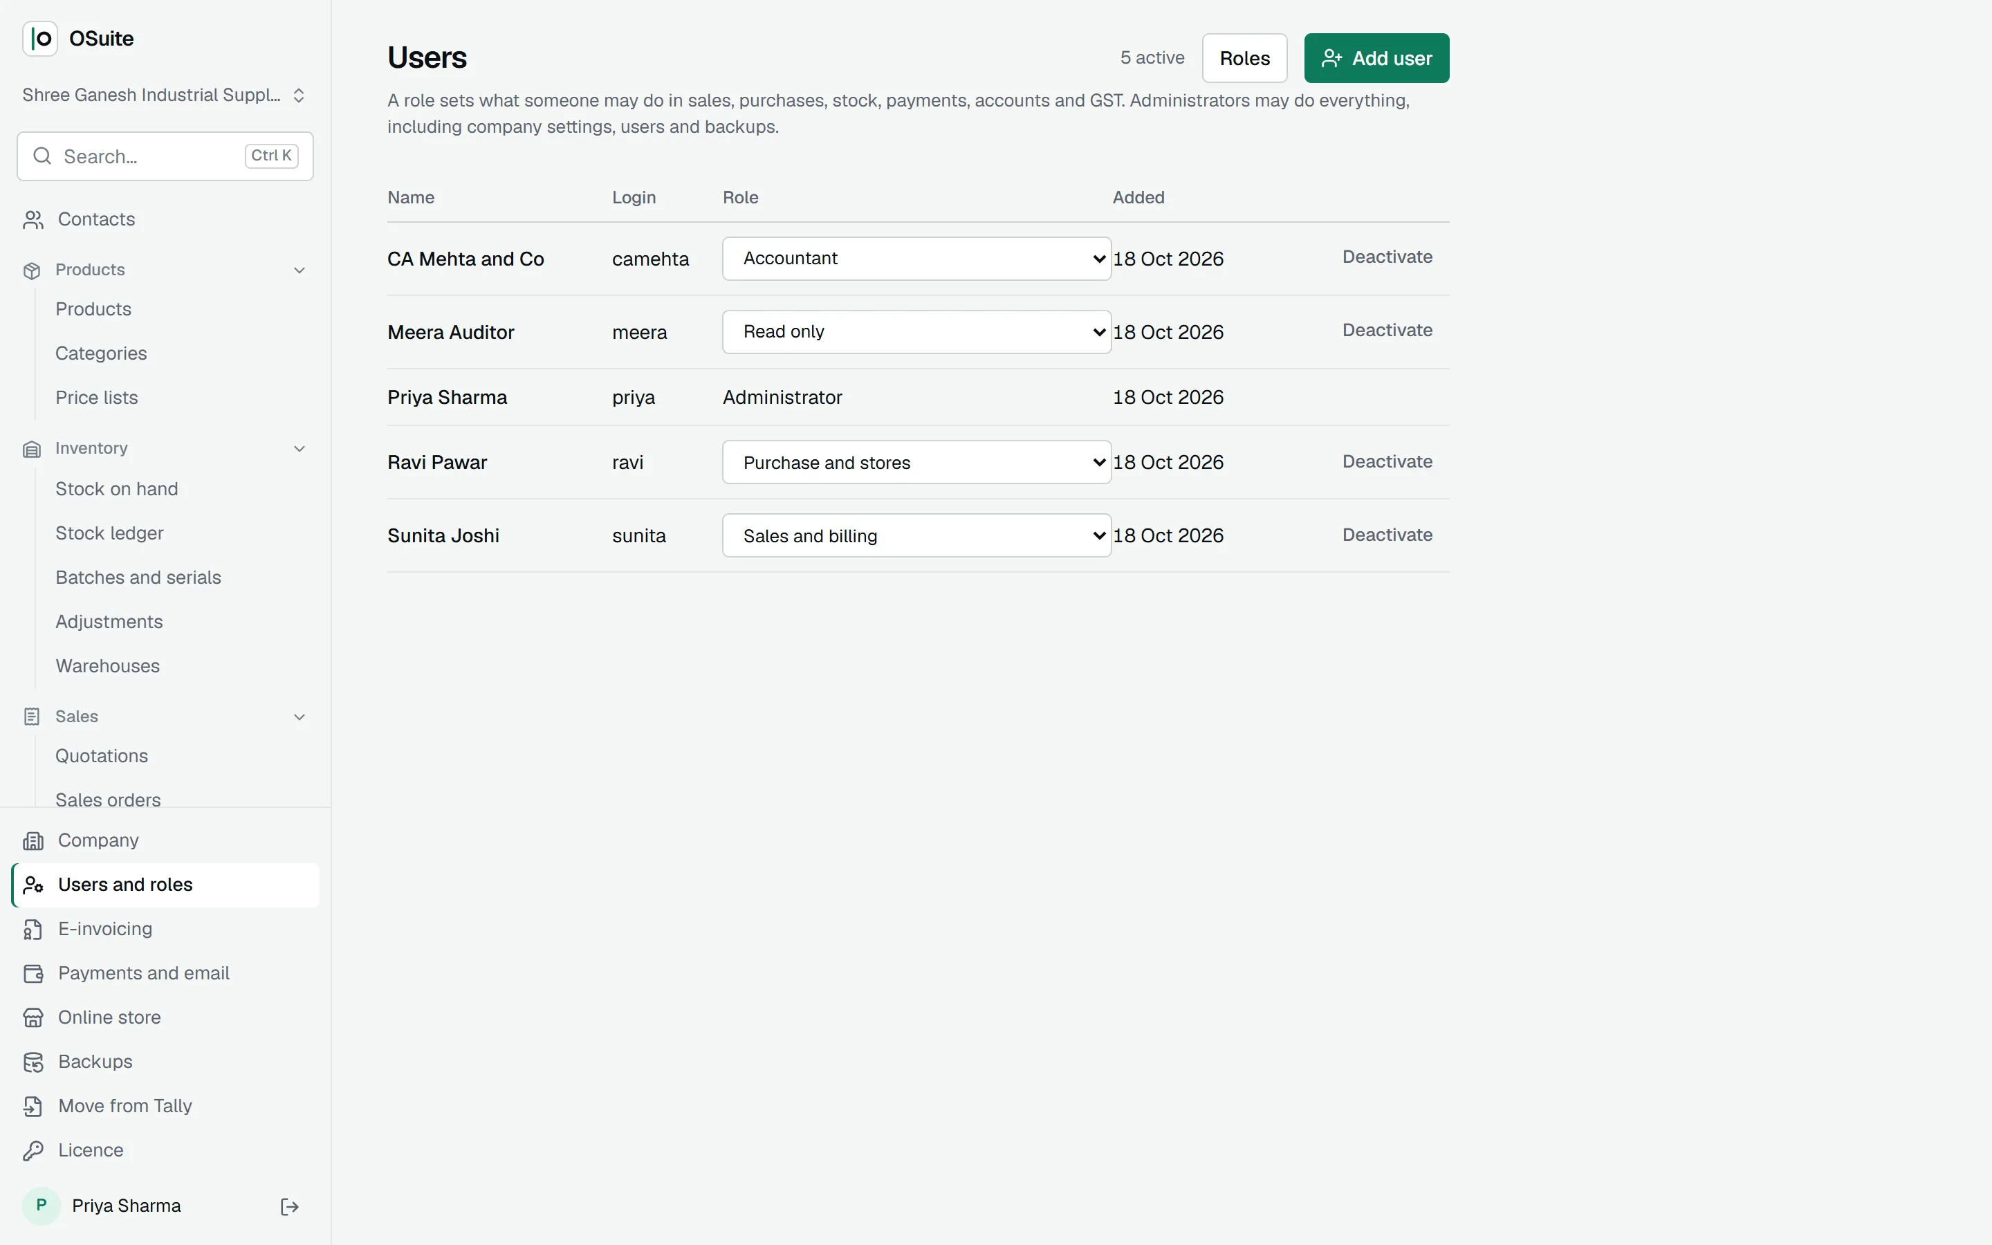Open the role dropdown for Meera Auditor
The width and height of the screenshot is (1992, 1245).
pyautogui.click(x=917, y=332)
